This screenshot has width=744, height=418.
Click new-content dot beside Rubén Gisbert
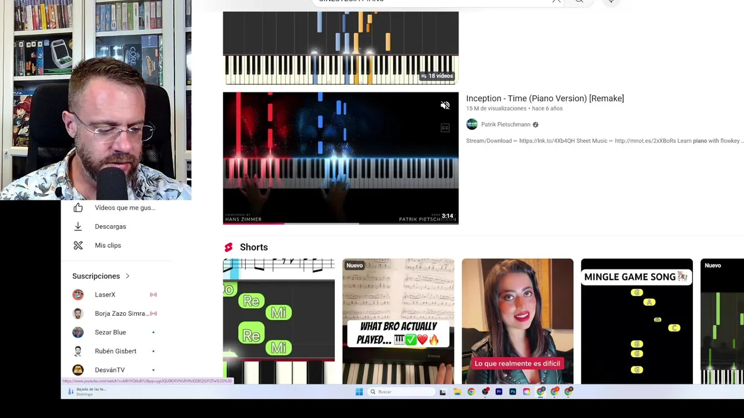(153, 351)
